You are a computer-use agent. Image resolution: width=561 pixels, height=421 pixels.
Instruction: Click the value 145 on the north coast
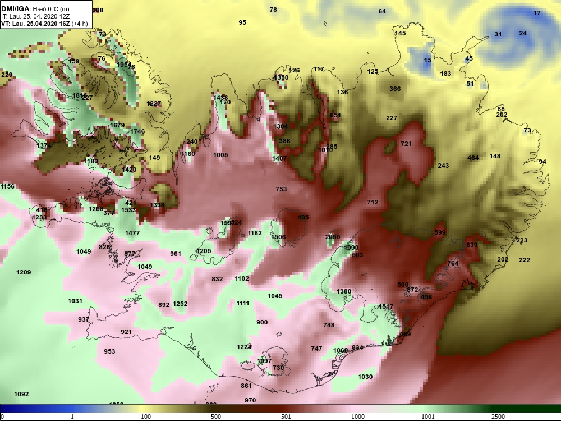point(401,33)
